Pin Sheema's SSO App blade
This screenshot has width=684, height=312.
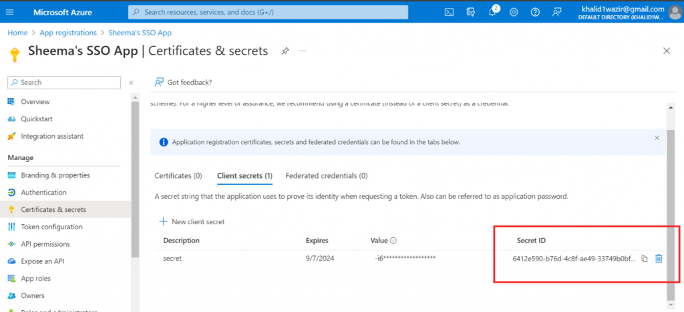point(285,51)
